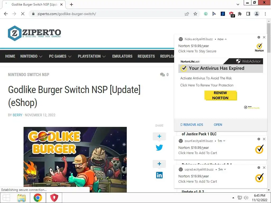
Task: Click the blue S extension icon
Action: pos(223,14)
